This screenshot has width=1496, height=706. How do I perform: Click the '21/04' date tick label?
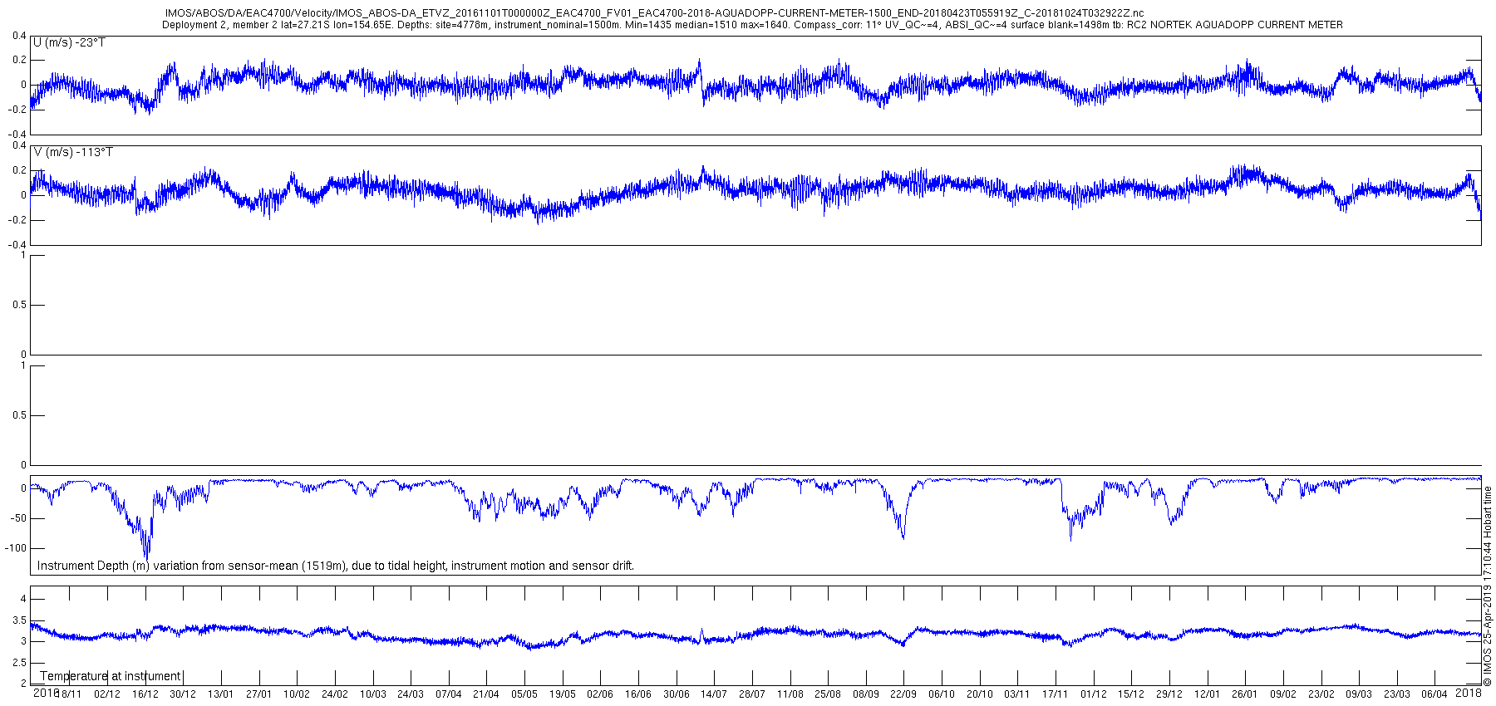coord(487,694)
